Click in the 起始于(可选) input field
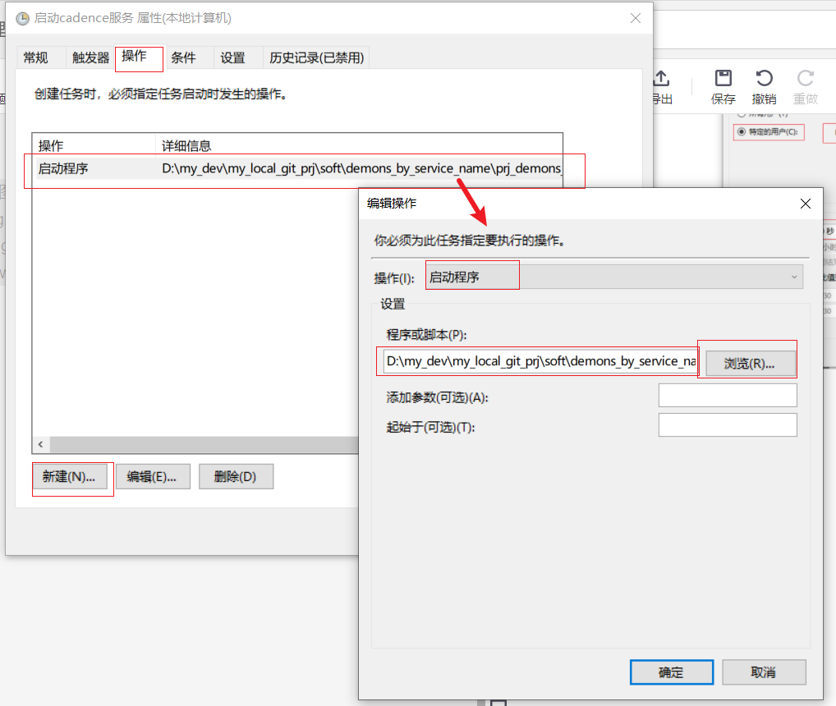 (727, 424)
